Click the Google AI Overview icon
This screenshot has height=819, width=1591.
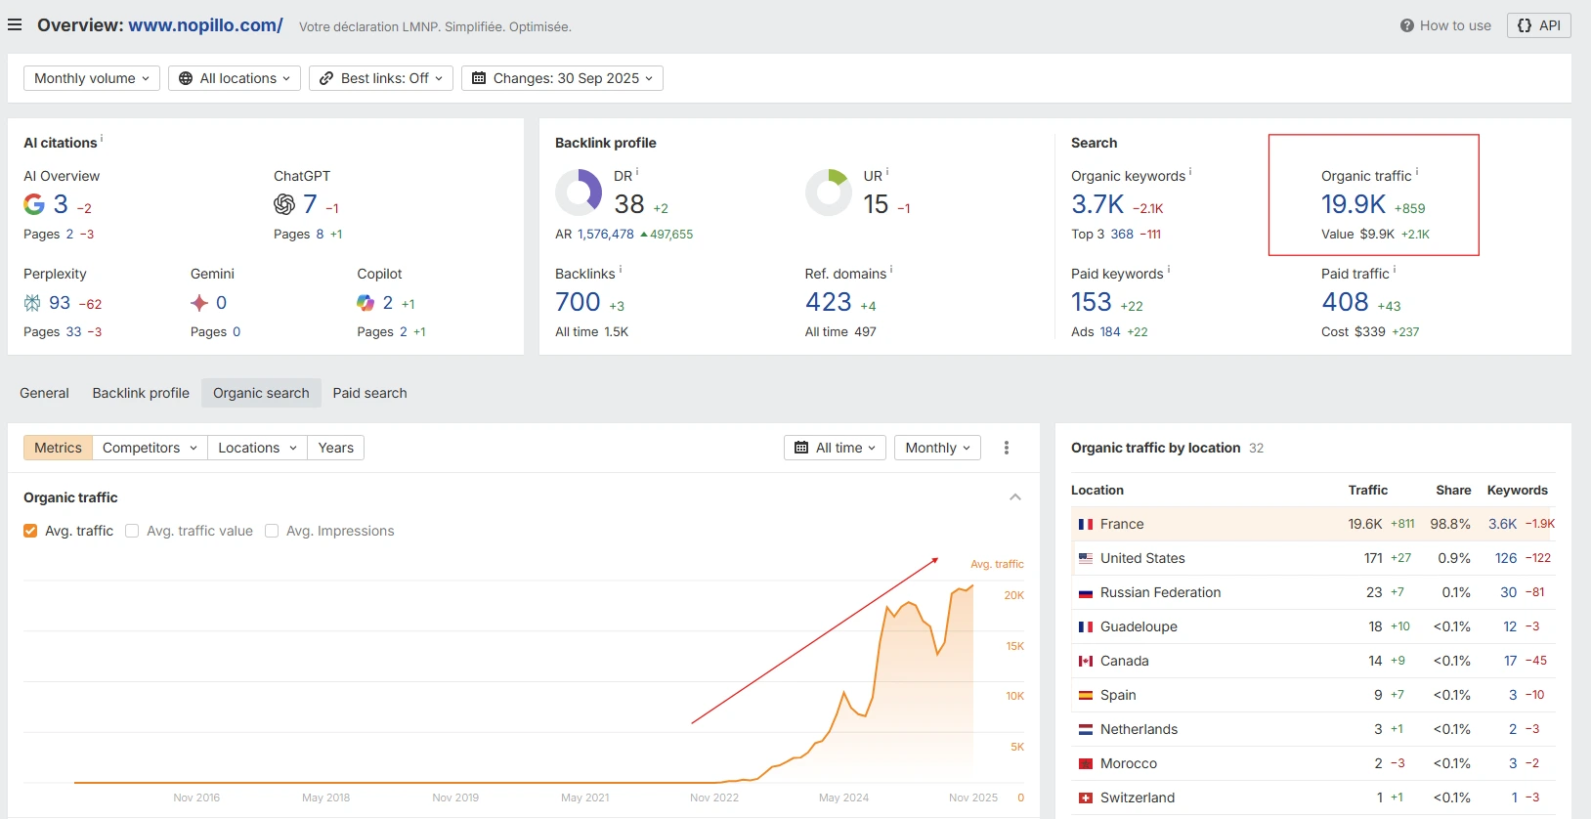coord(34,204)
